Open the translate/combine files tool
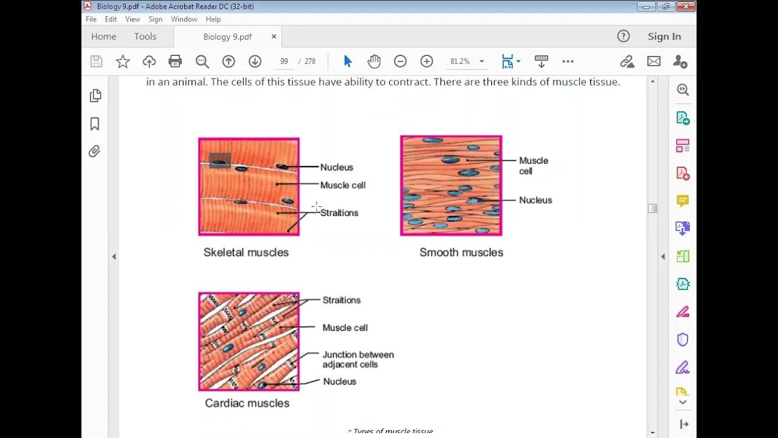 [x=683, y=229]
